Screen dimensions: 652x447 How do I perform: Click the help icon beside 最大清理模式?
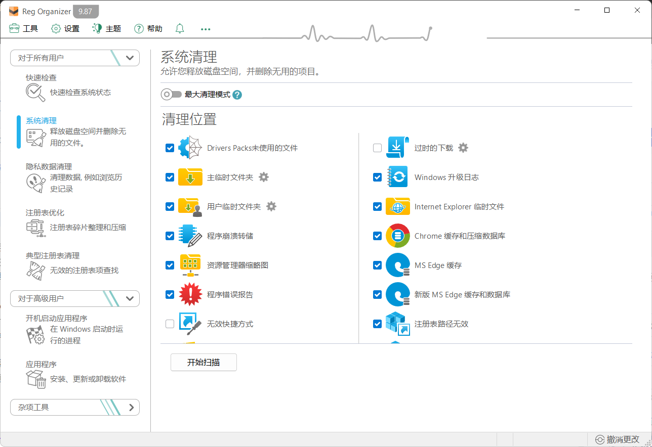click(x=237, y=95)
